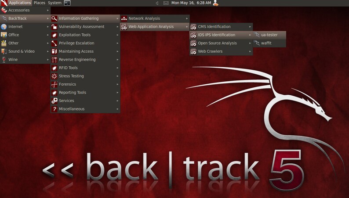Screen dimensions: 349x198
Task: Click the RFID Tools bug icon
Action: coord(55,68)
